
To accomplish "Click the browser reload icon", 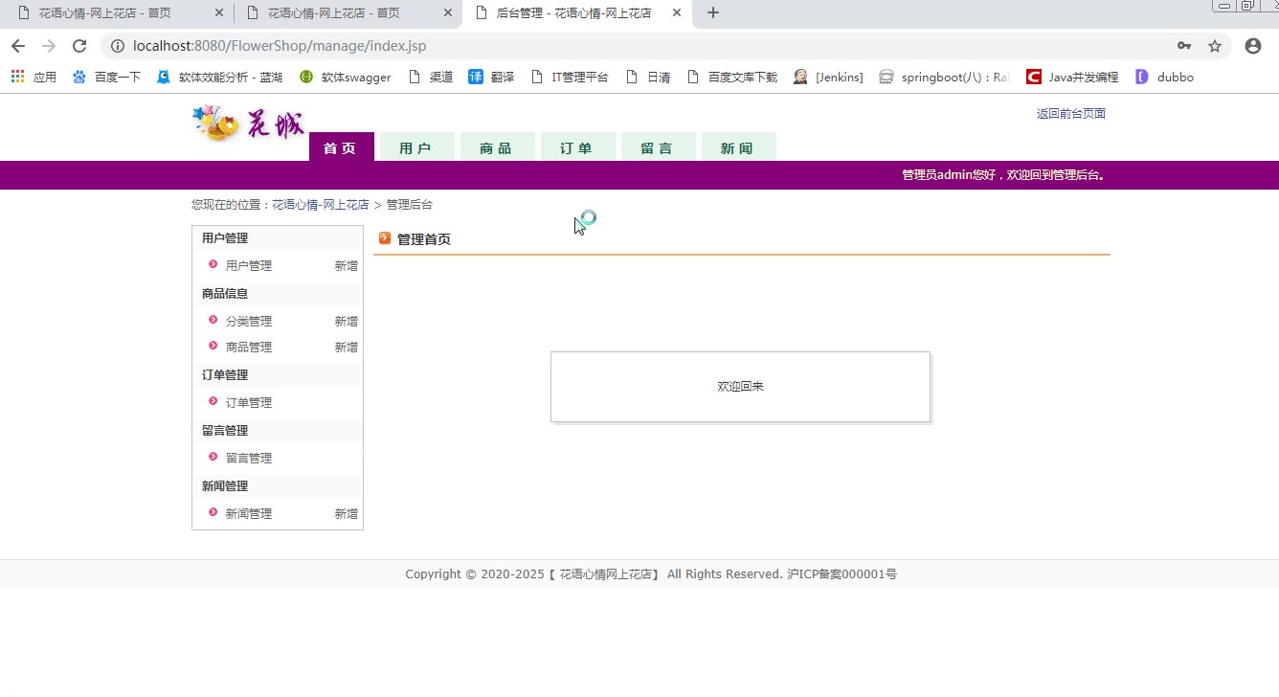I will click(79, 46).
